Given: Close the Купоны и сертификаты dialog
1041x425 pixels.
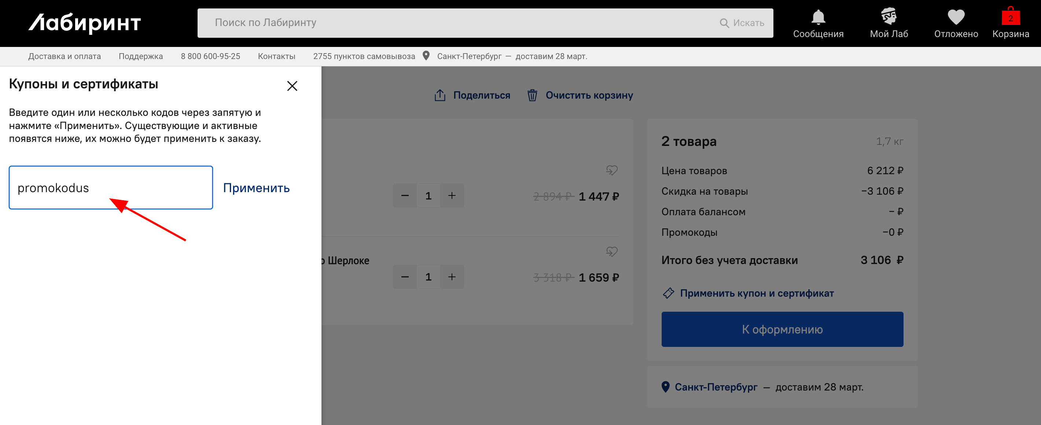Looking at the screenshot, I should (292, 86).
